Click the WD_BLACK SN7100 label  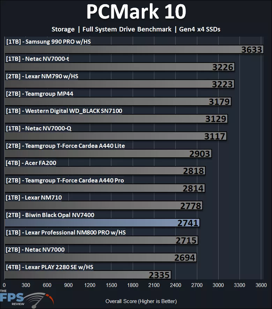click(64, 111)
